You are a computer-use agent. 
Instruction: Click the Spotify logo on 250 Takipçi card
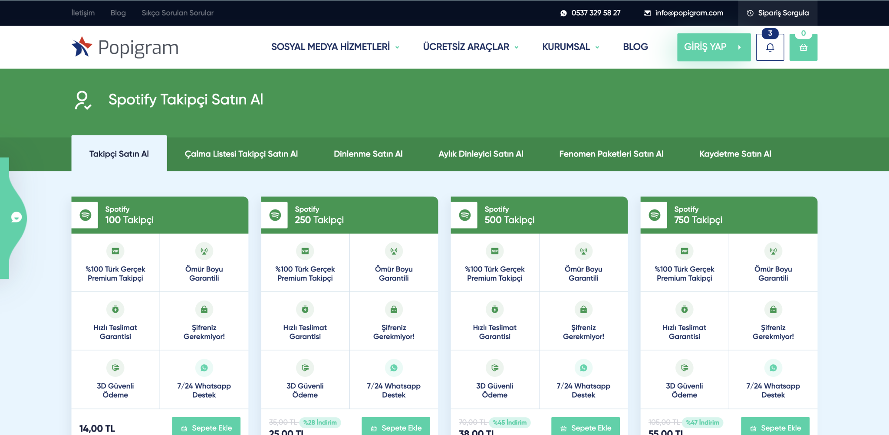pos(275,215)
